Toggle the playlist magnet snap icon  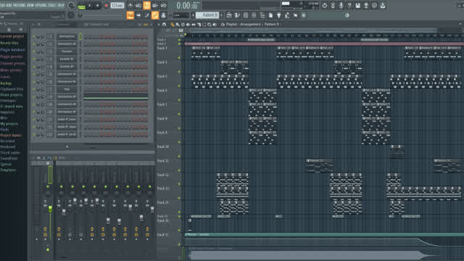(x=165, y=25)
